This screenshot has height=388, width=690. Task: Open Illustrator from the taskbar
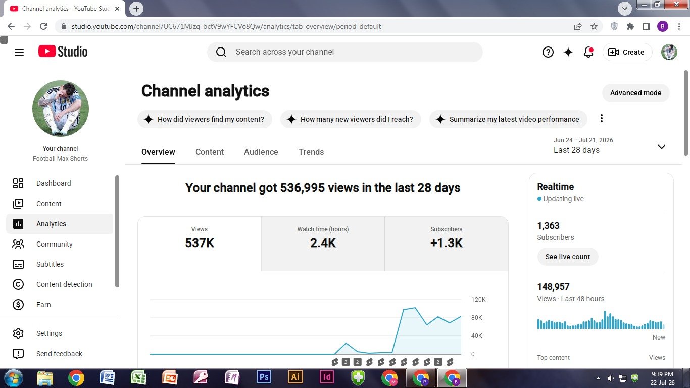pos(295,377)
